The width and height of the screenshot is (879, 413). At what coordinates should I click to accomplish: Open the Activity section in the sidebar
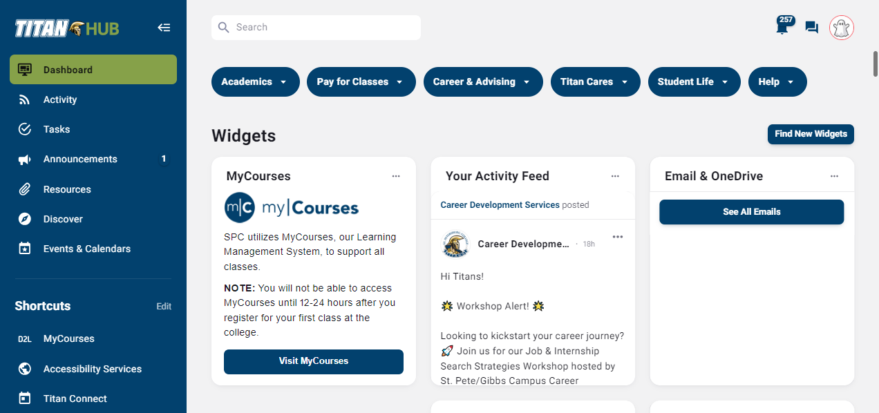(60, 99)
